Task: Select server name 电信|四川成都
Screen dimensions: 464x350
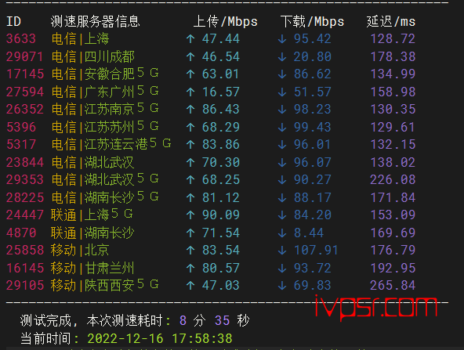Action: click(x=93, y=56)
